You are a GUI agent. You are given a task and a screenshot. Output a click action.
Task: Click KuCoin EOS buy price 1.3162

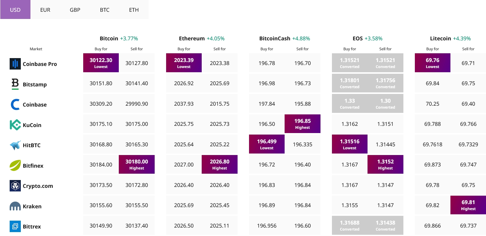point(350,124)
